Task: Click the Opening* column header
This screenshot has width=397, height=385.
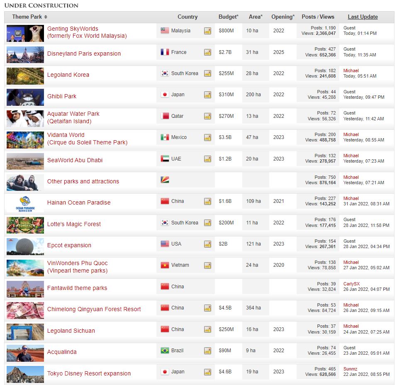Action: pyautogui.click(x=283, y=17)
